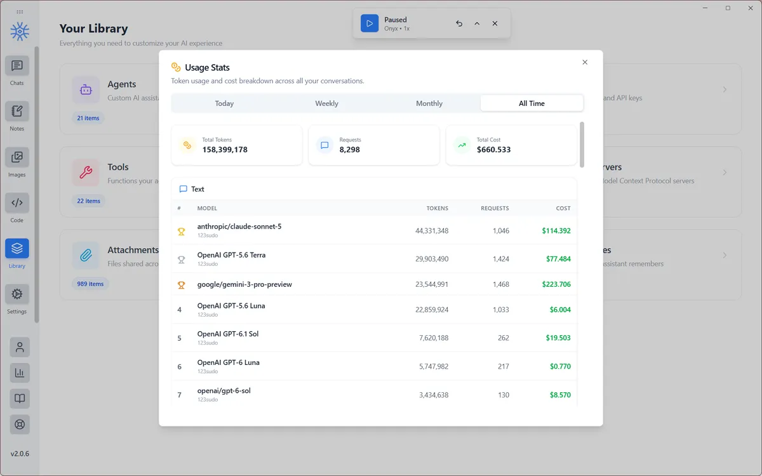The width and height of the screenshot is (762, 476).
Task: Click the bronze trophy beside google/gemini-3-pro-preview
Action: click(181, 285)
